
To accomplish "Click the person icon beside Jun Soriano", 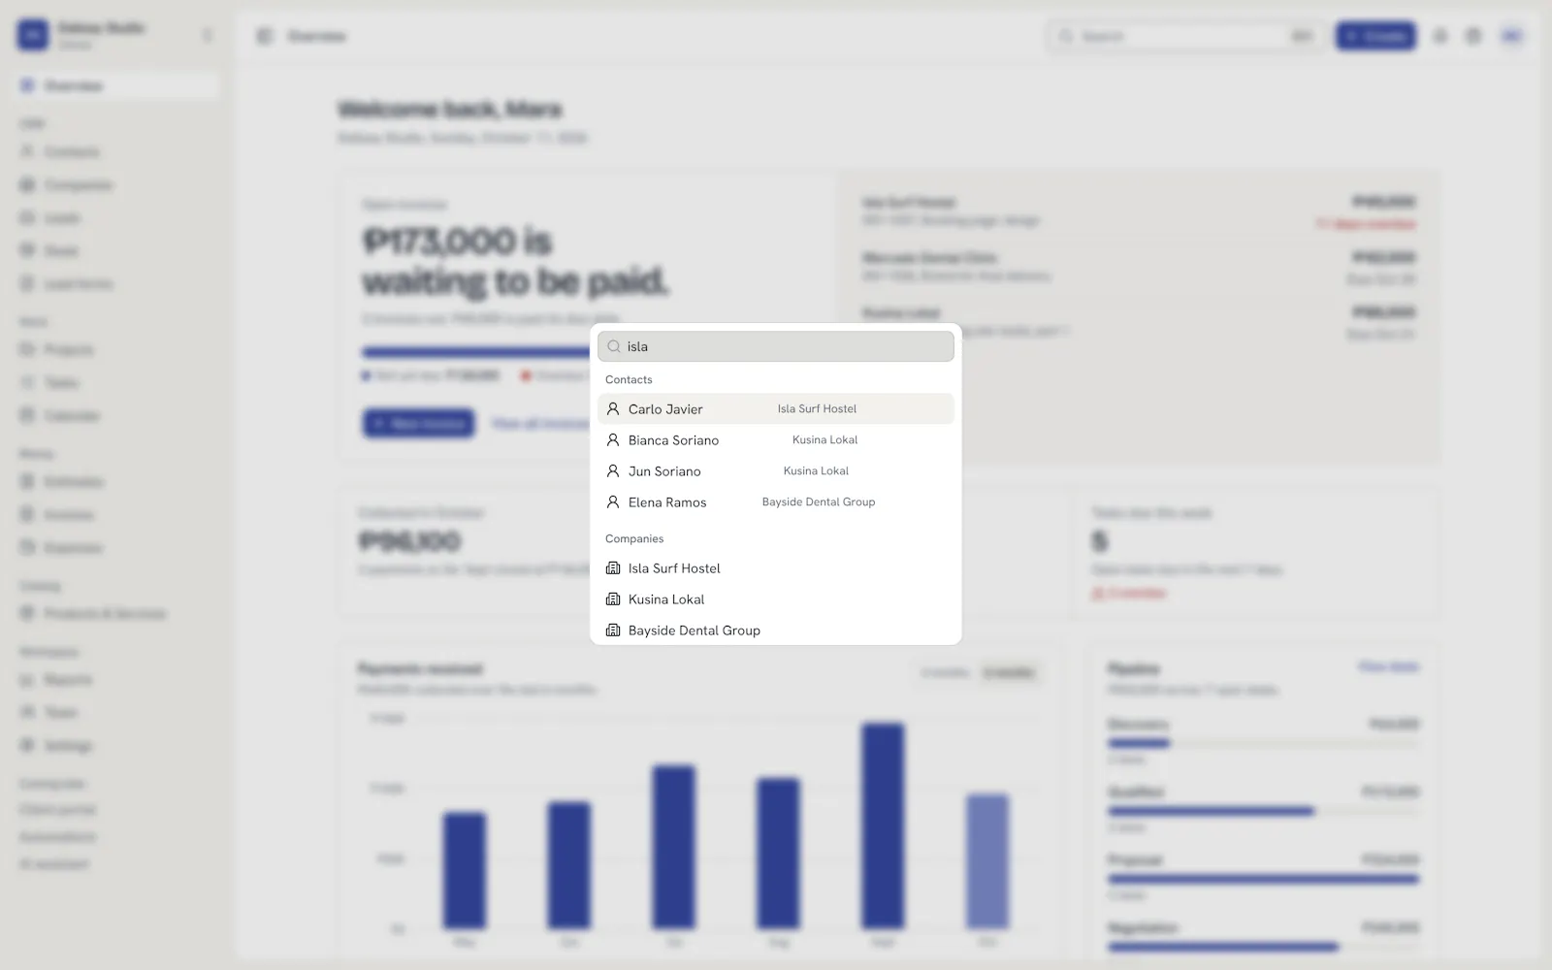I will coord(613,471).
